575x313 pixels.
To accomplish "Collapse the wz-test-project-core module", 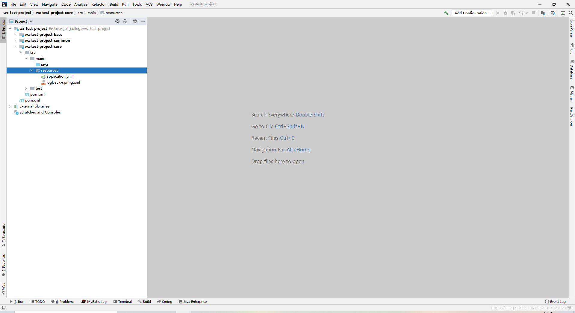I will coord(15,47).
